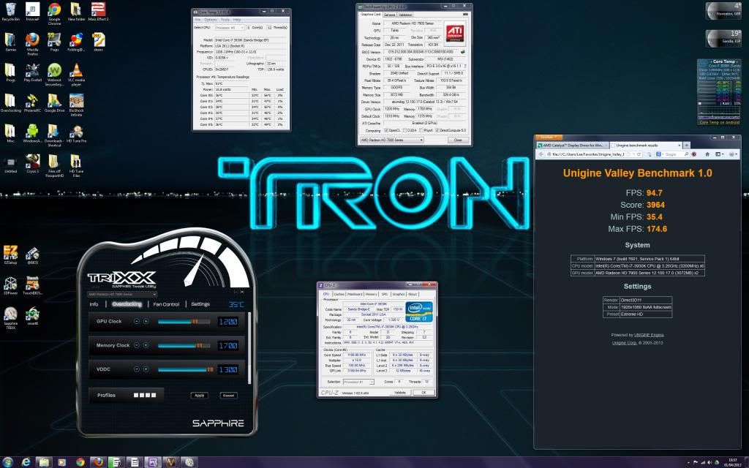The width and height of the screenshot is (749, 468).
Task: Adjust the VDDC slider in TRIXX
Action: pos(185,369)
